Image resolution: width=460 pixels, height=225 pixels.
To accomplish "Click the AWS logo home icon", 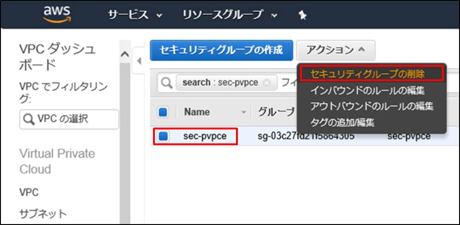I will pos(56,14).
